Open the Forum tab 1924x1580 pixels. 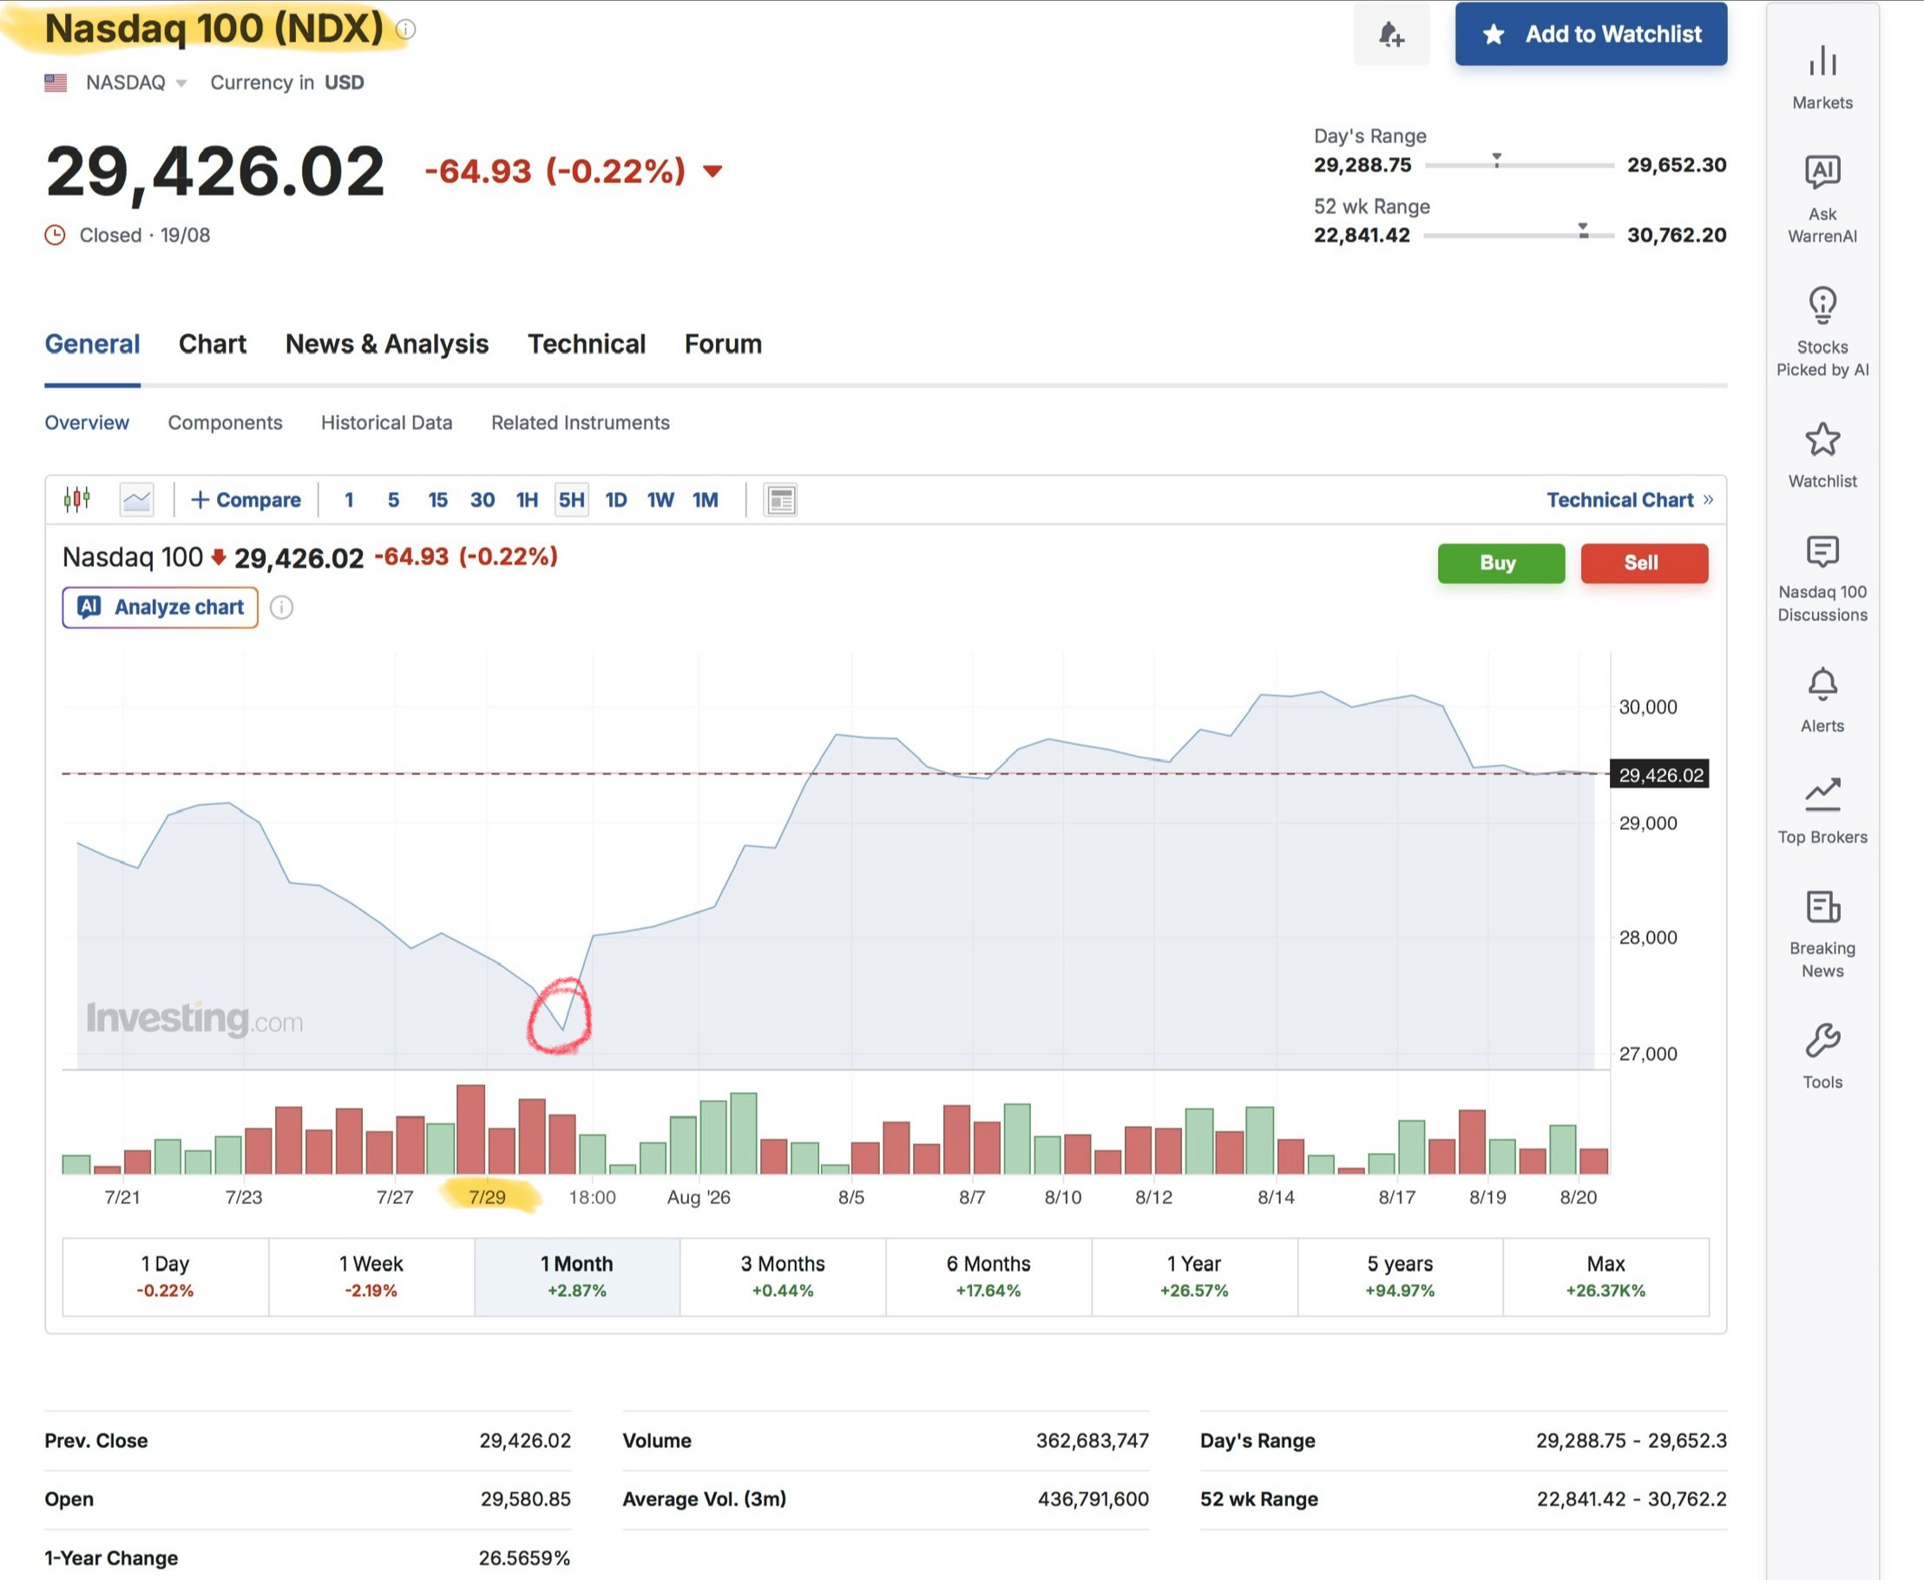coord(723,344)
